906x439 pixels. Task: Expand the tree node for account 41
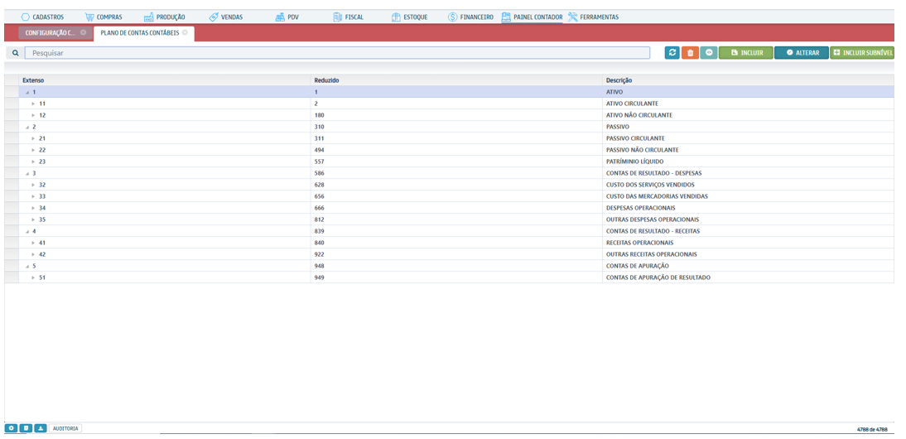[x=33, y=243]
